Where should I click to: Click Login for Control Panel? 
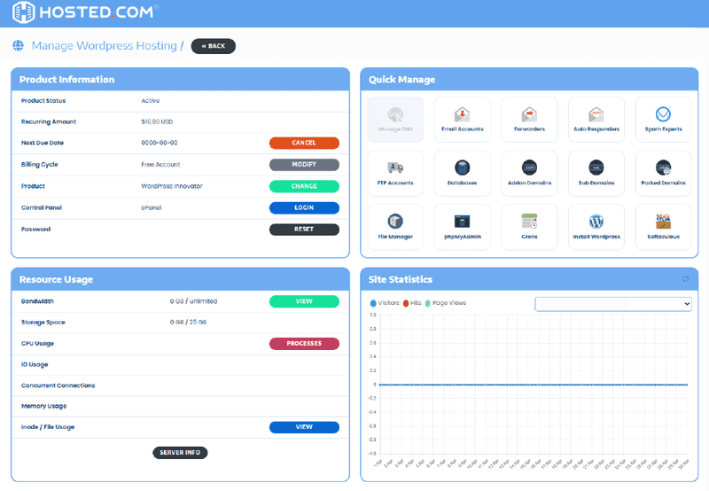pyautogui.click(x=304, y=208)
